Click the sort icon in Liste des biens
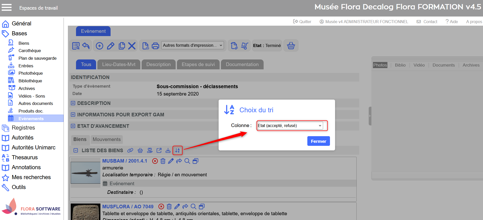 [177, 150]
